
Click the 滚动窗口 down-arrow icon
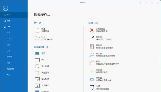click(37, 86)
